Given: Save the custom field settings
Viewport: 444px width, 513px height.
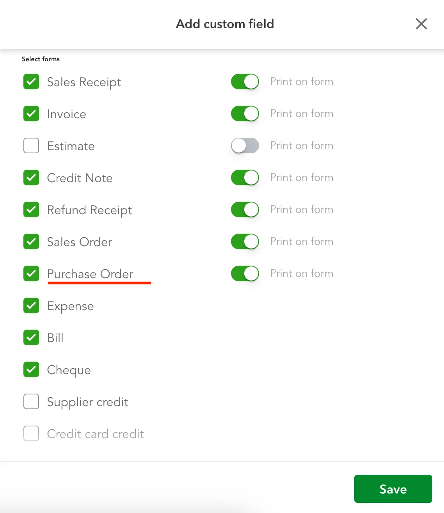Looking at the screenshot, I should [393, 489].
